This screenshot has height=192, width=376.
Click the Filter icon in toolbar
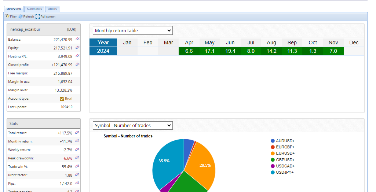(x=7, y=16)
